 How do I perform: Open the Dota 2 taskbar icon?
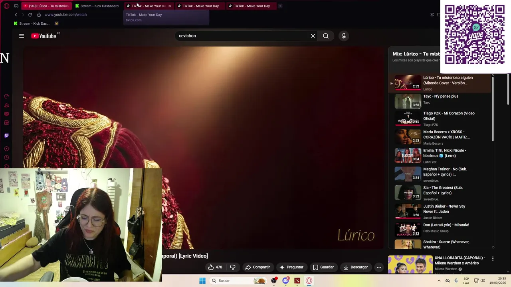click(x=297, y=281)
